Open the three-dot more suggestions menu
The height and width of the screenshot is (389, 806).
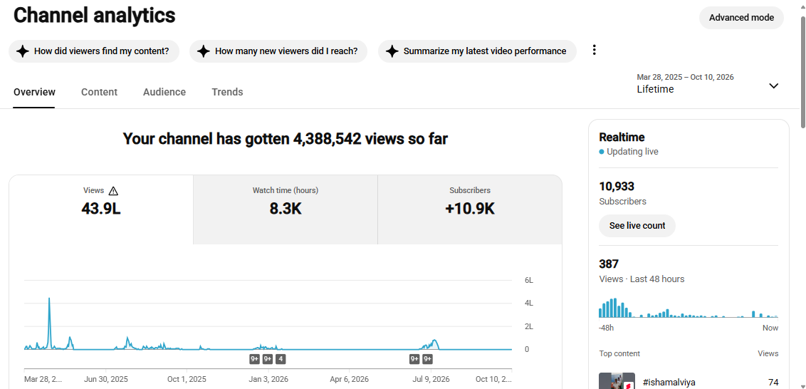(x=595, y=50)
